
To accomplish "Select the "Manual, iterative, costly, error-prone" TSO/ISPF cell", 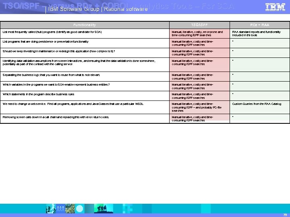I will tap(199, 33).
